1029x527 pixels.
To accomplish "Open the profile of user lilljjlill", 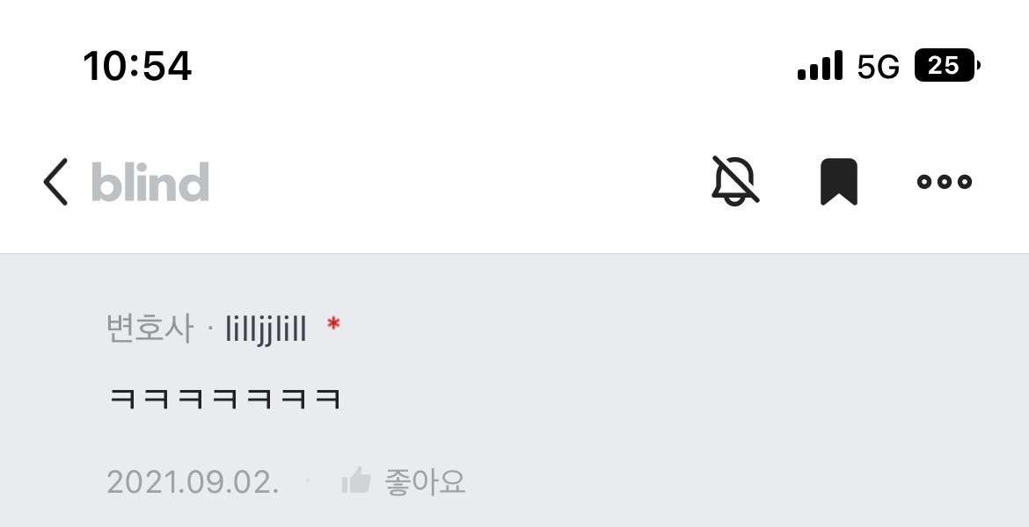I will click(x=266, y=328).
